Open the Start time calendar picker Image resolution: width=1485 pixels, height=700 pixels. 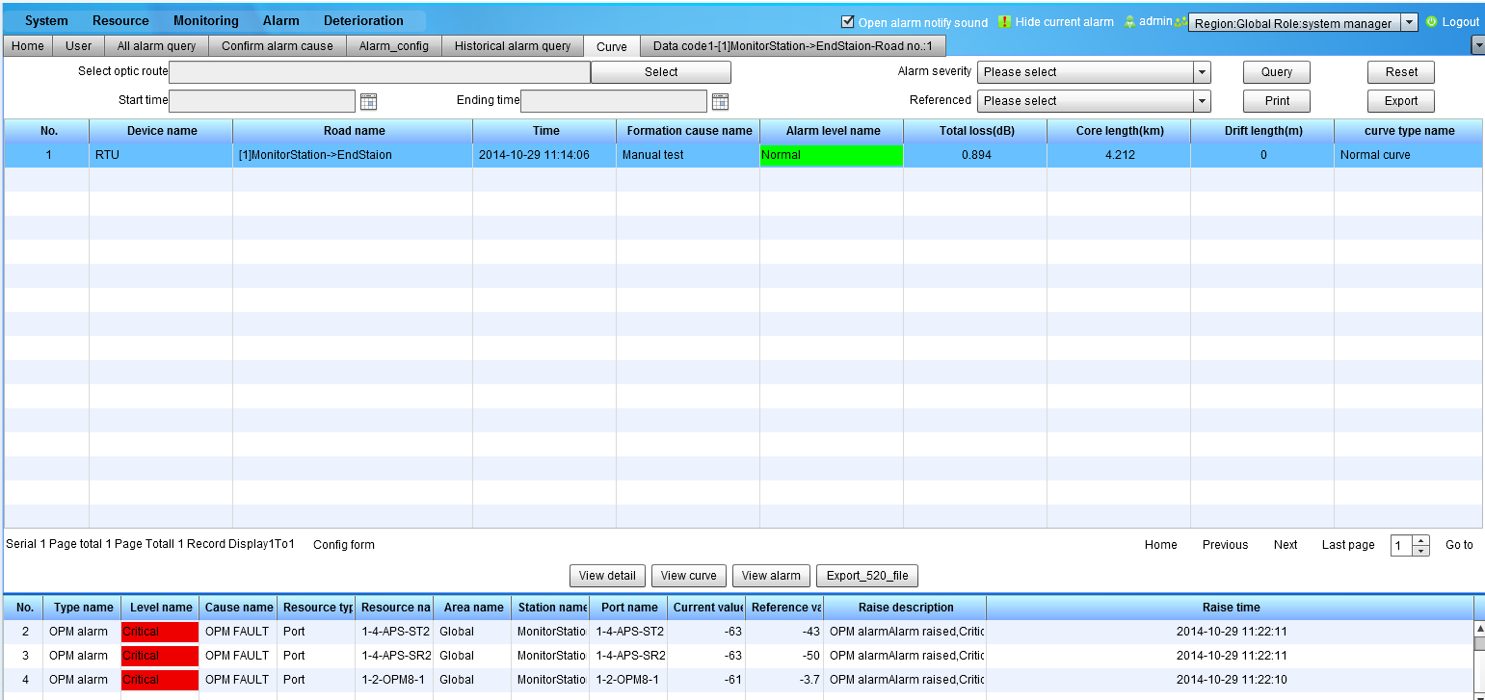pos(368,101)
